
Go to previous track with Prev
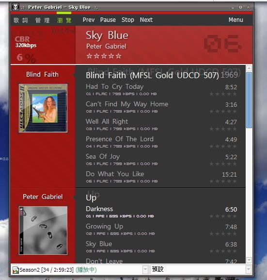click(89, 20)
